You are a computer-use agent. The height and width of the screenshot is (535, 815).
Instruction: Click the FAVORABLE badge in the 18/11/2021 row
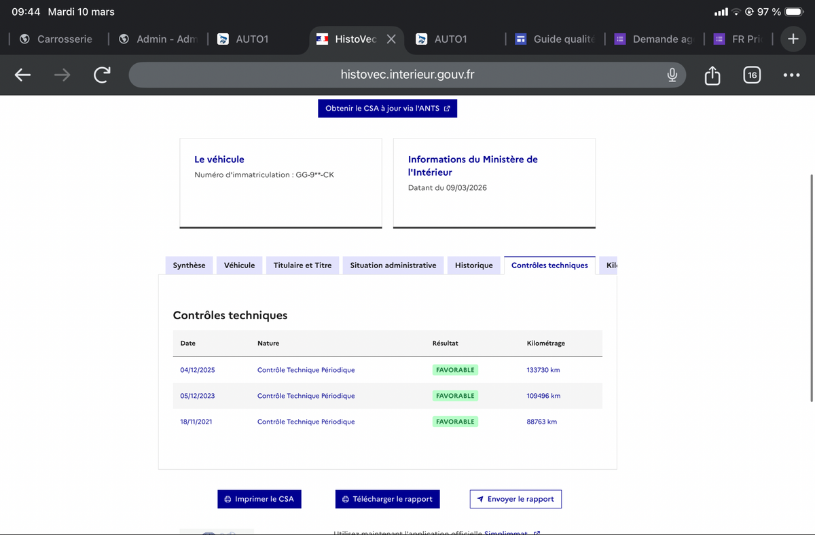[455, 422]
